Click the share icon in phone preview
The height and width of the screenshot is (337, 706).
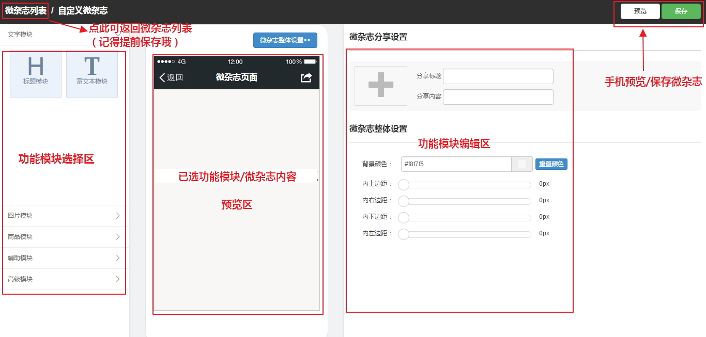(x=306, y=77)
